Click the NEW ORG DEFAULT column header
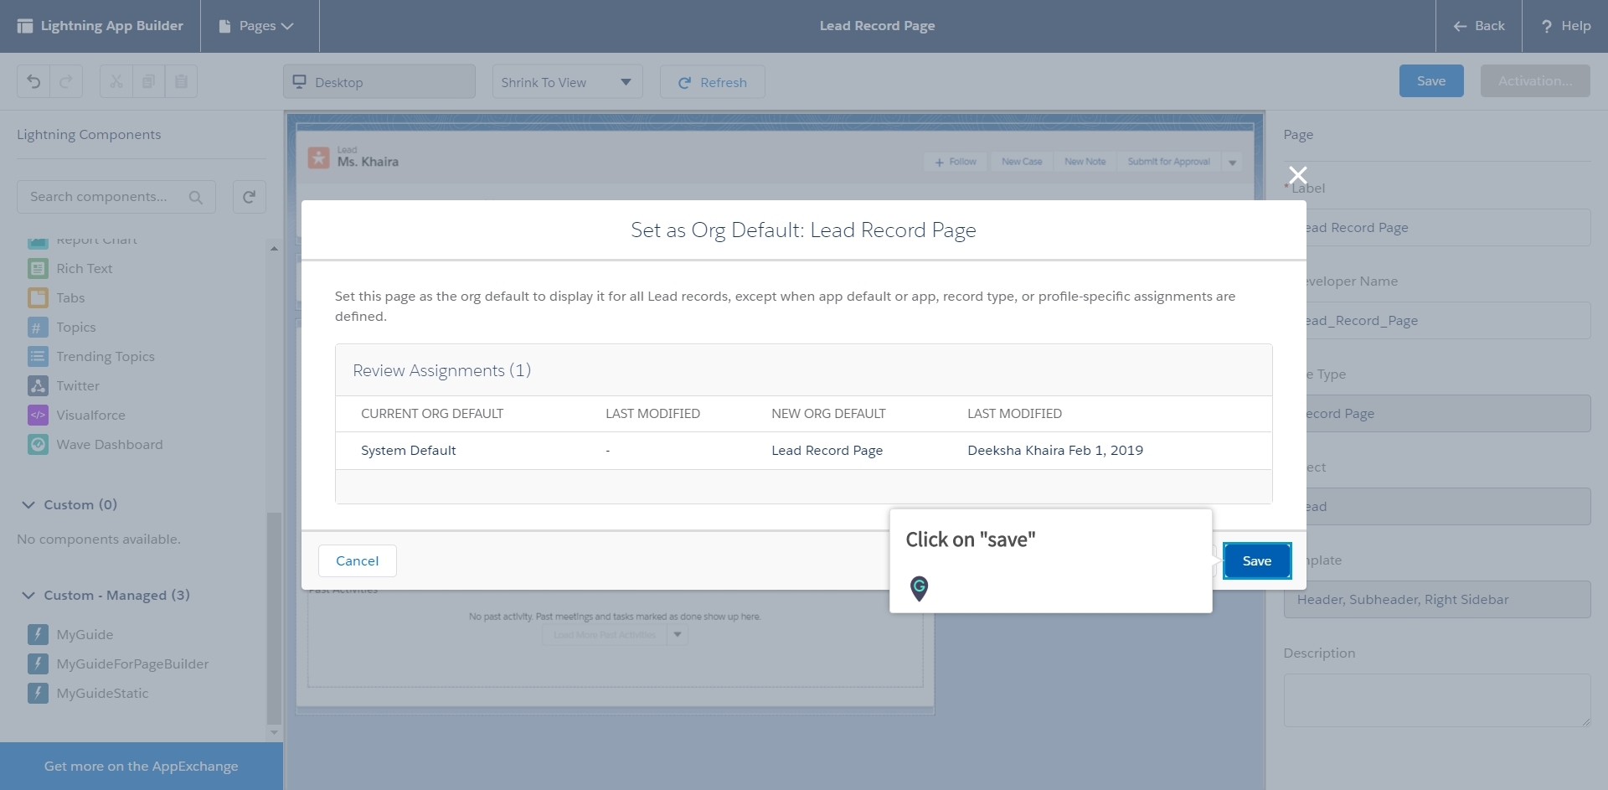Viewport: 1608px width, 790px height. click(828, 413)
